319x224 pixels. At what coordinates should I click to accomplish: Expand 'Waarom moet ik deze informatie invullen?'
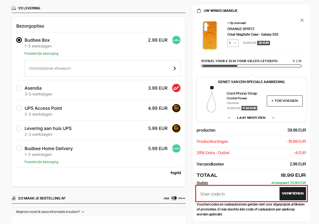click(x=50, y=212)
